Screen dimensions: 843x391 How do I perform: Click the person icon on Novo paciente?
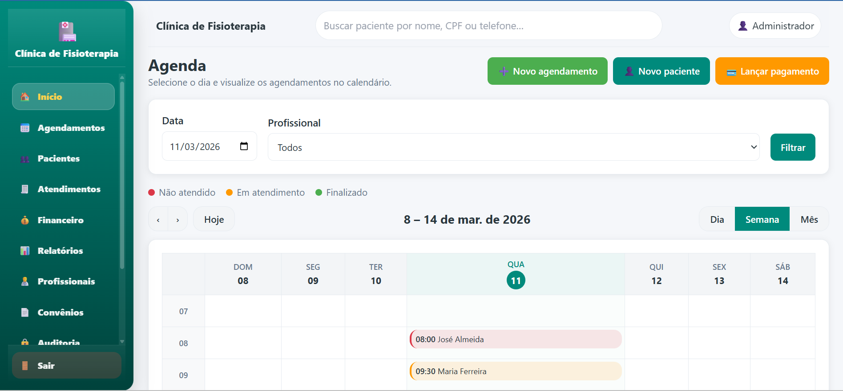[x=629, y=71]
